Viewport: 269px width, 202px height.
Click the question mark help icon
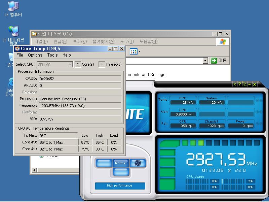(x=239, y=85)
